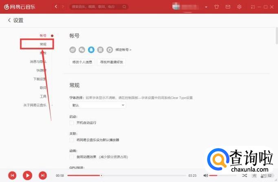Image resolution: width=278 pixels, height=182 pixels.
Task: Switch to mini mode icon
Action: (253, 7)
